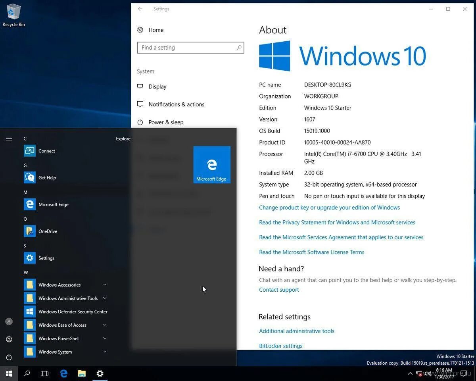Viewport: 476px width, 381px height.
Task: Click the Settings gear in Start sidebar
Action: [9, 339]
